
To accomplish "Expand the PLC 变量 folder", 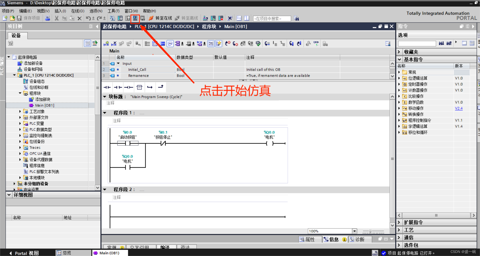I will (x=20, y=123).
